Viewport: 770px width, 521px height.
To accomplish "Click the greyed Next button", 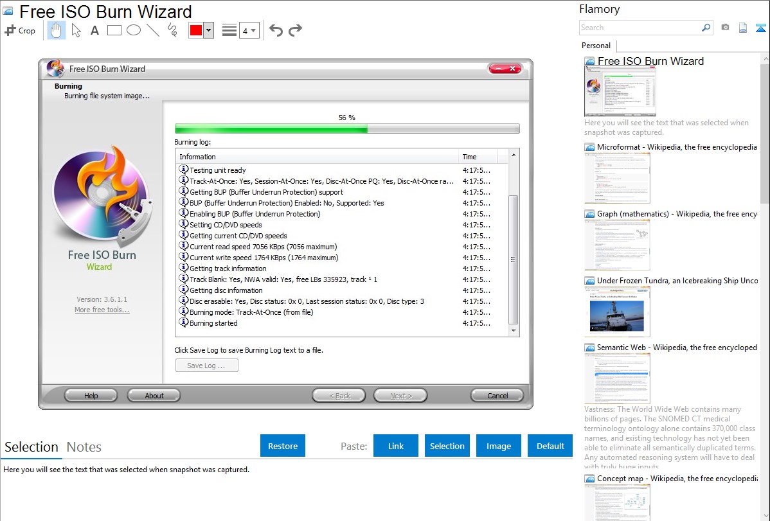I will 400,395.
